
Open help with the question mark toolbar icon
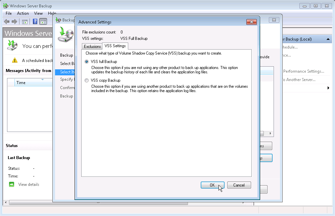coord(35,21)
